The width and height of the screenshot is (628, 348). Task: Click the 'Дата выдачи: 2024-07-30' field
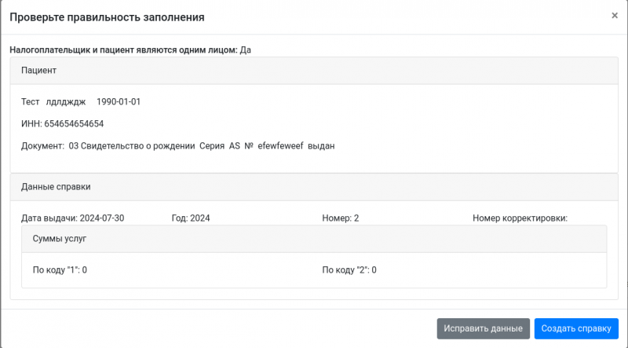tap(73, 218)
